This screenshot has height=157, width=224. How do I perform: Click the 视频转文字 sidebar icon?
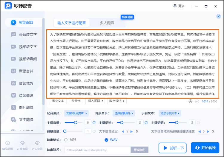coord(13,46)
